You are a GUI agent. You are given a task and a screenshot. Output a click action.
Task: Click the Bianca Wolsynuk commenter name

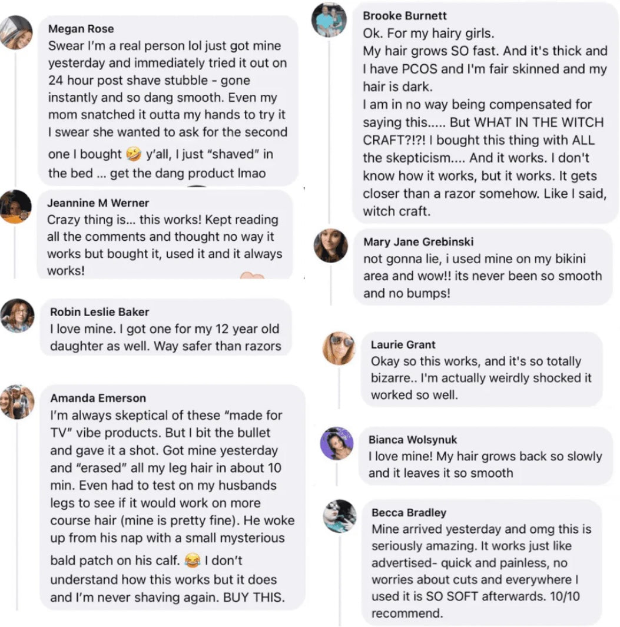[x=413, y=440]
